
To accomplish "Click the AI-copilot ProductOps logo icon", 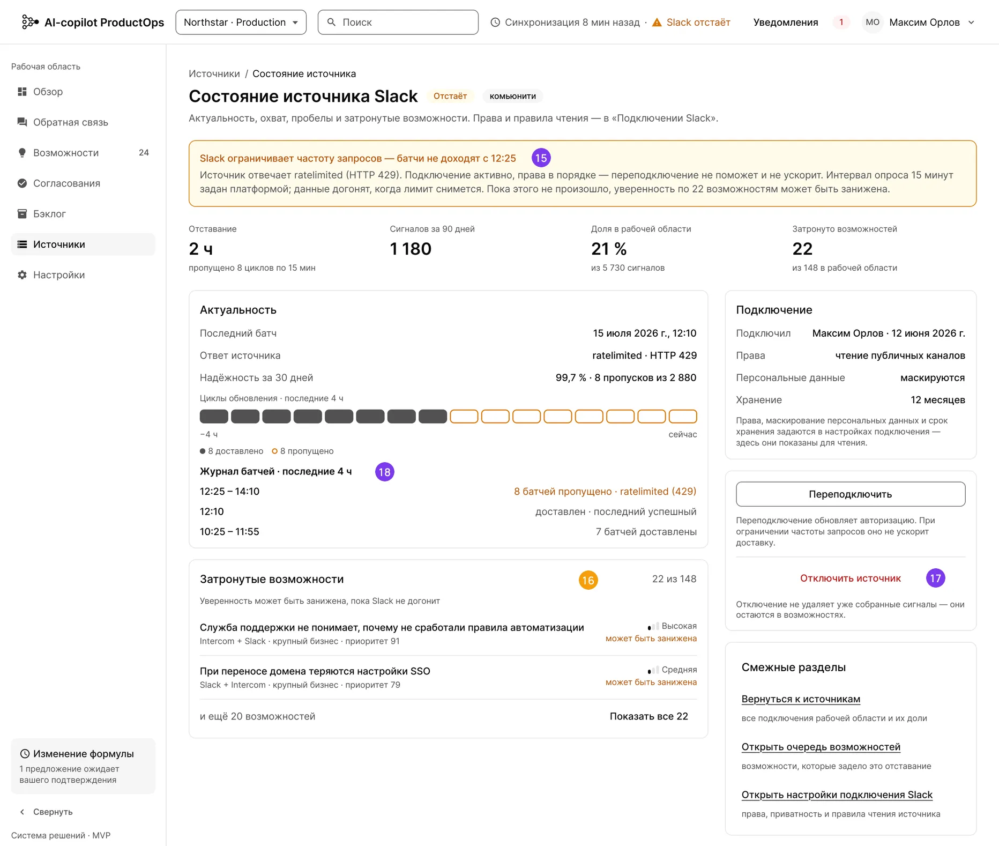I will pos(30,22).
